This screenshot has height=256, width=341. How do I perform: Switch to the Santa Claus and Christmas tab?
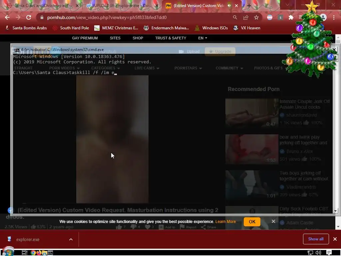tap(43, 6)
